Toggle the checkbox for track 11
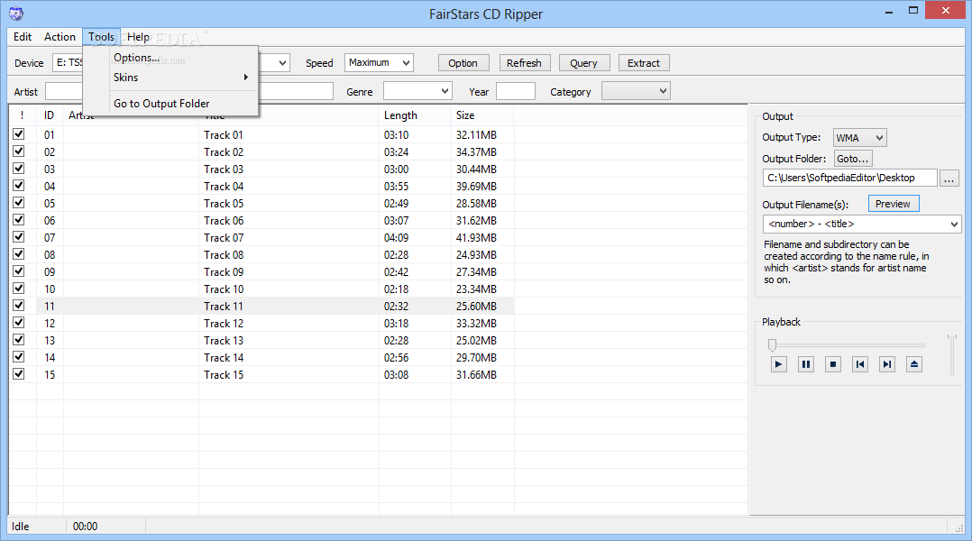 point(19,306)
